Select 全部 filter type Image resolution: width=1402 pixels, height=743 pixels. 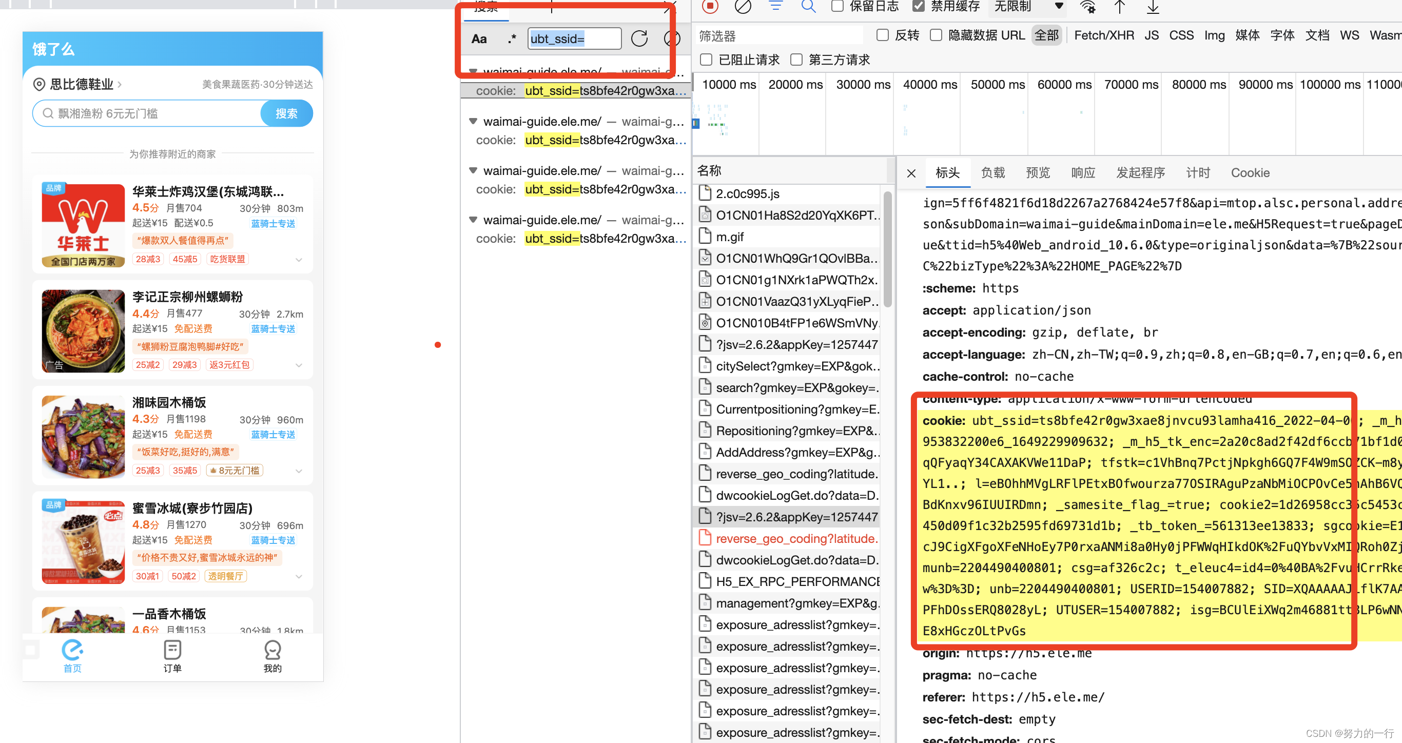click(1046, 35)
